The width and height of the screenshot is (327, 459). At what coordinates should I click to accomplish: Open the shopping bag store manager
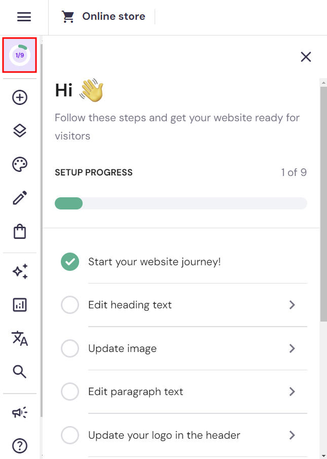coord(20,232)
